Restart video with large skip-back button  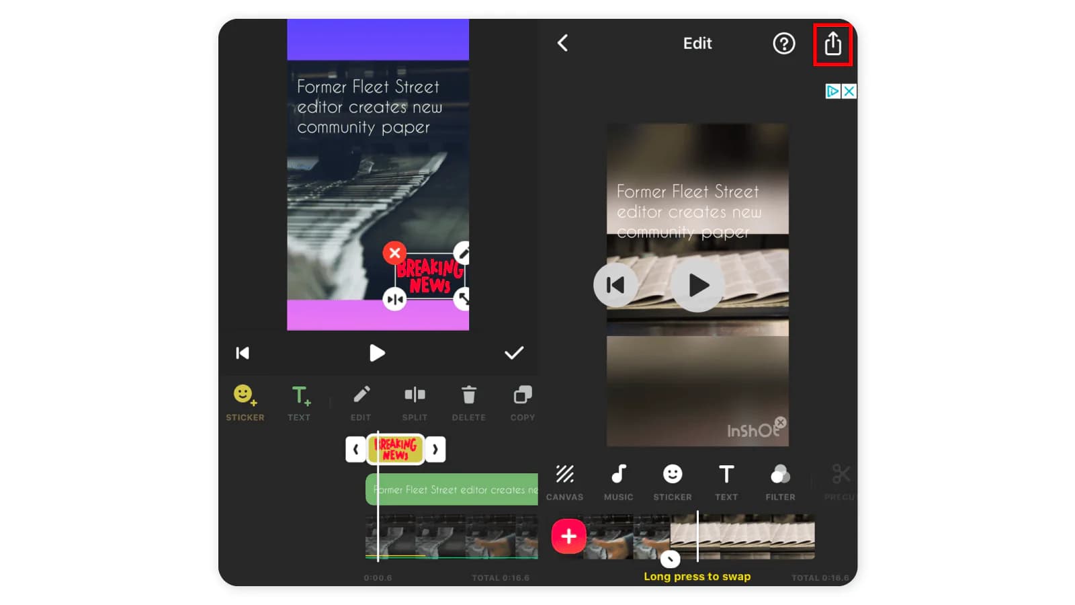click(615, 285)
